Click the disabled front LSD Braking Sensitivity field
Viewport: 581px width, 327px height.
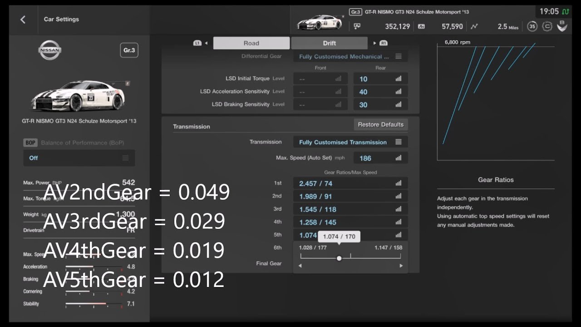pyautogui.click(x=320, y=104)
